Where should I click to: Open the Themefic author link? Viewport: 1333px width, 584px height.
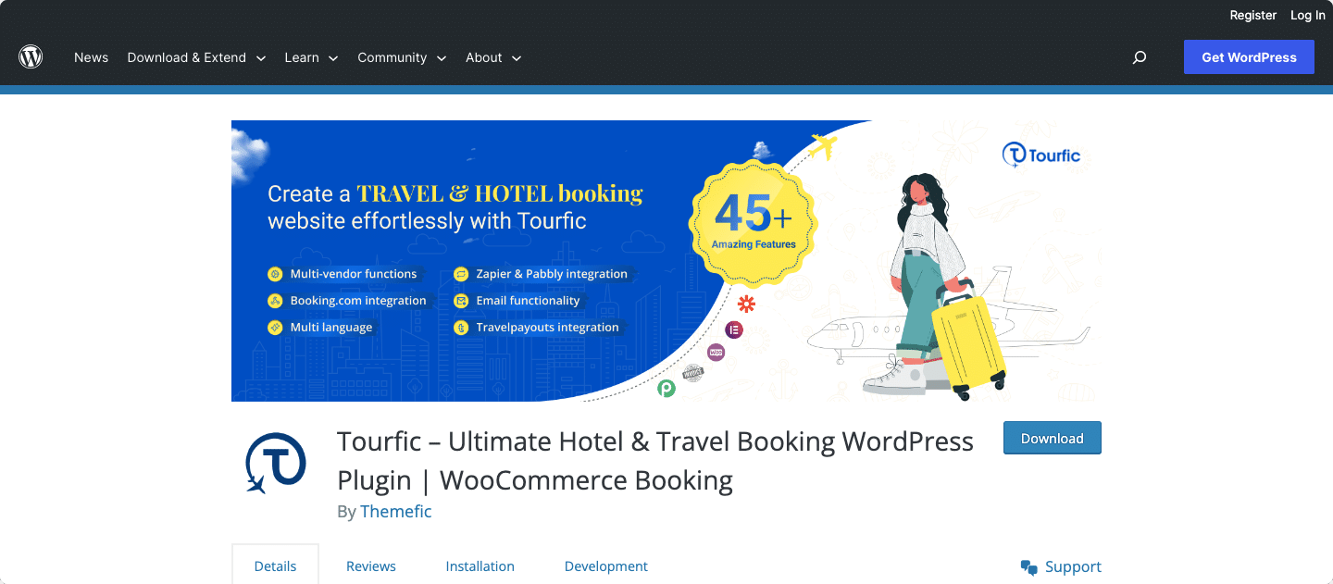click(x=396, y=512)
